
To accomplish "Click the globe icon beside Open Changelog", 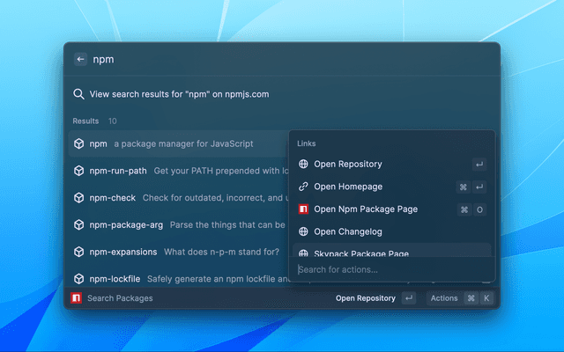I will (x=303, y=231).
